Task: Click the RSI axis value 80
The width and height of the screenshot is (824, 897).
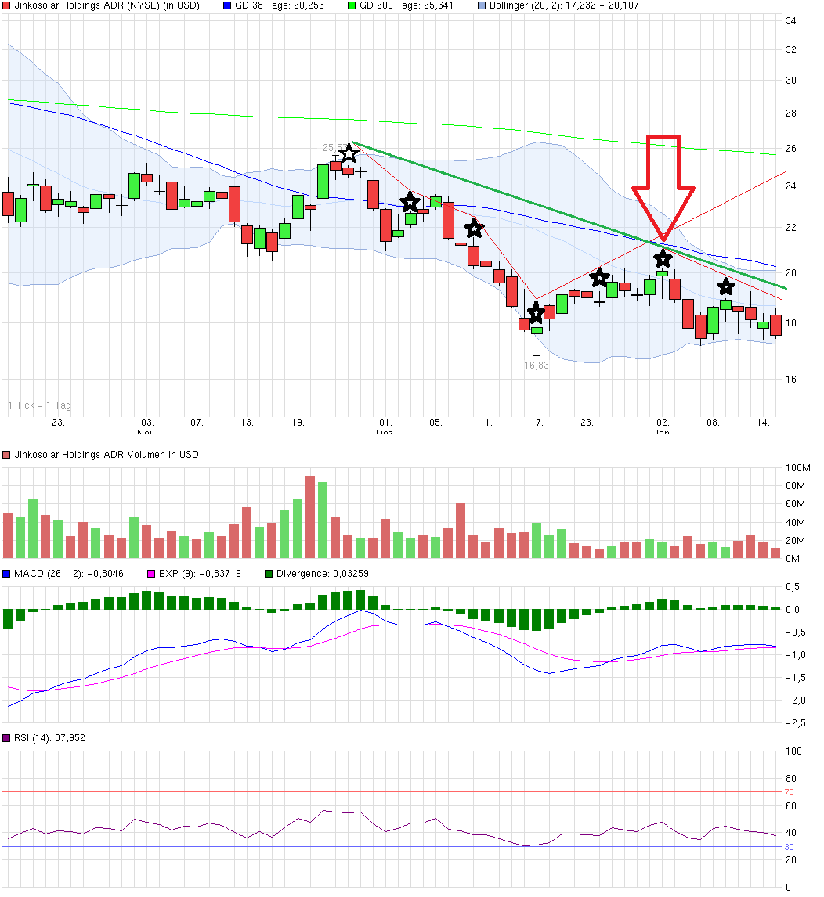Action: (x=791, y=779)
